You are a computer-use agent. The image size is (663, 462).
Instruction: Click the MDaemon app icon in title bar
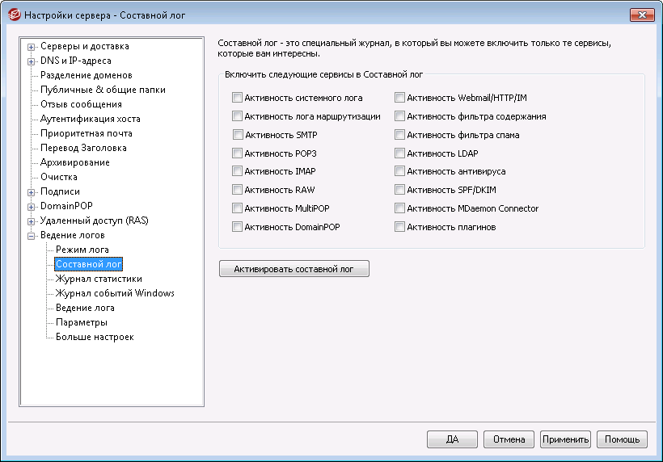tap(15, 15)
